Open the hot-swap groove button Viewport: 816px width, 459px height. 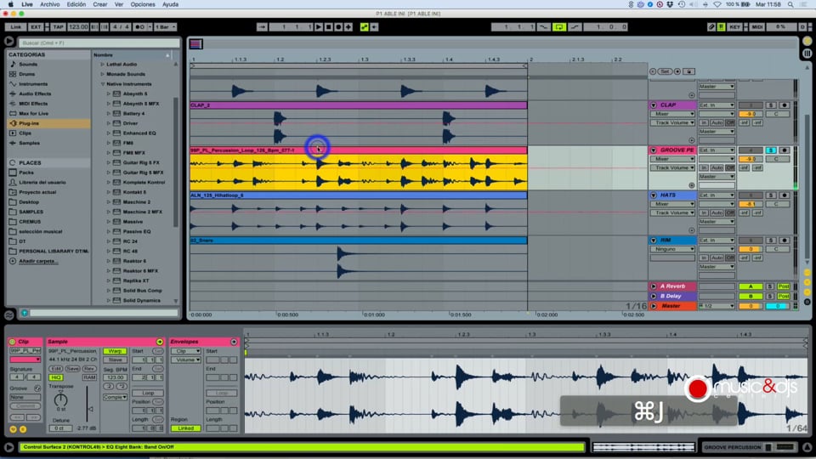coord(37,388)
